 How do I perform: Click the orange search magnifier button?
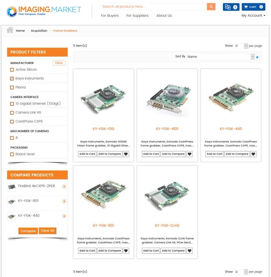[x=211, y=7]
